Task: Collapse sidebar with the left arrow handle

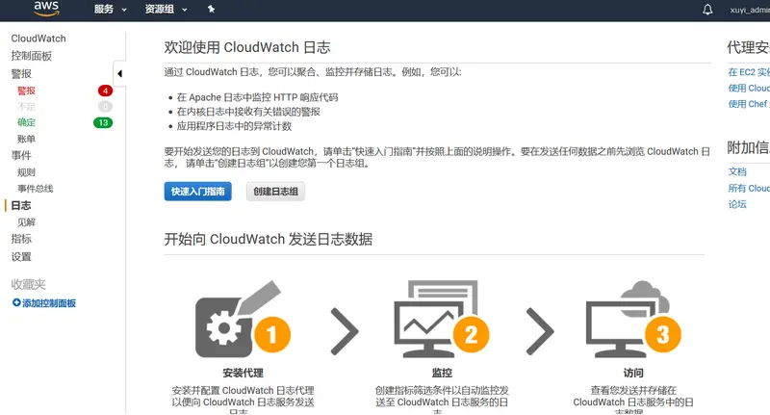Action: (119, 74)
